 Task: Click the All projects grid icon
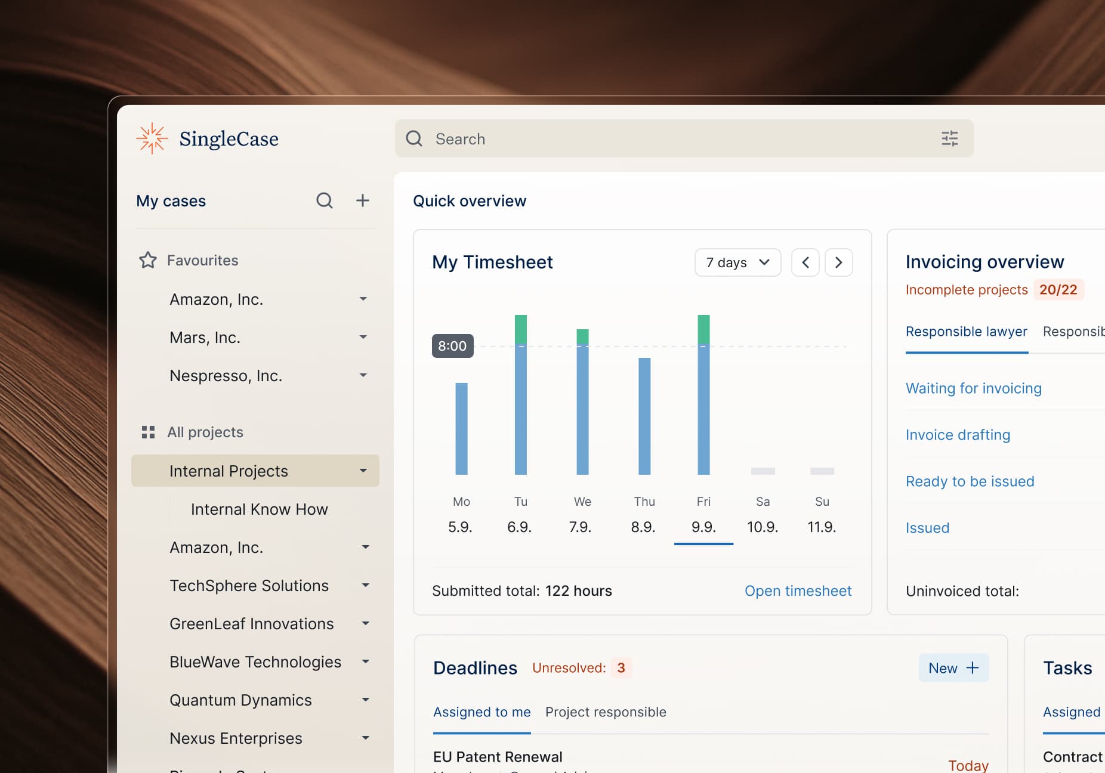click(x=147, y=432)
